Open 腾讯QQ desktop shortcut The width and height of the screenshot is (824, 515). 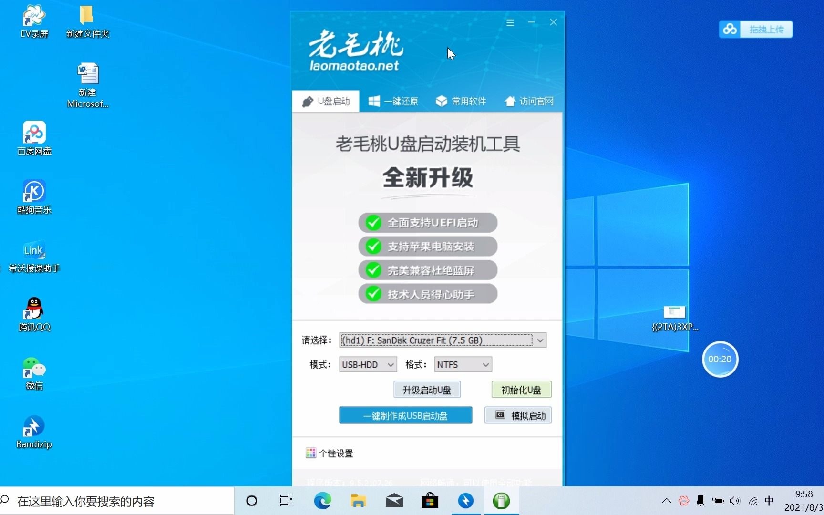(x=34, y=315)
